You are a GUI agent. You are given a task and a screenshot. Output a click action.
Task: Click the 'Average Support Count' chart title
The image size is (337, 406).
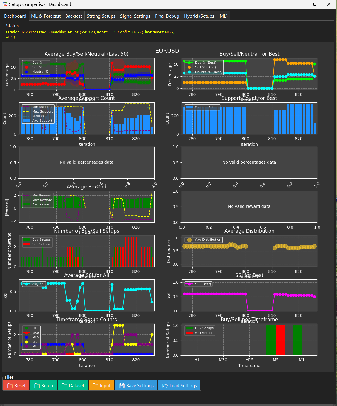pyautogui.click(x=86, y=98)
